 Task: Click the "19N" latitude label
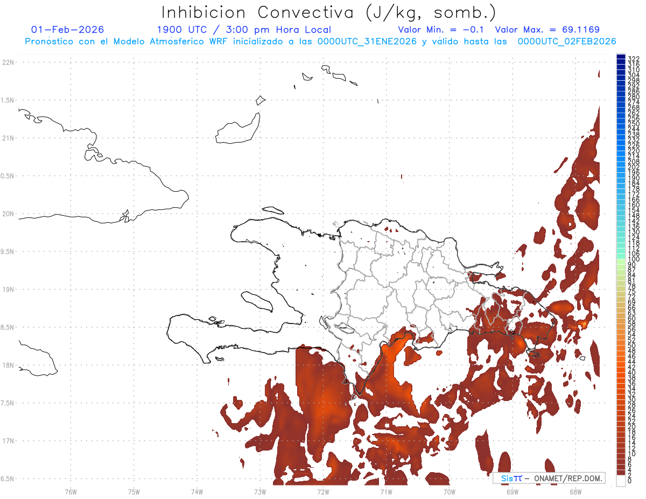point(8,290)
